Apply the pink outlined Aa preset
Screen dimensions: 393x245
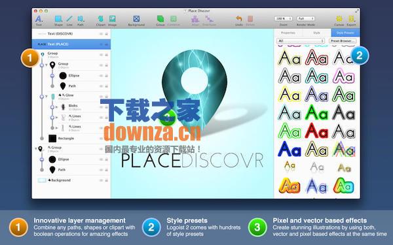pos(344,76)
